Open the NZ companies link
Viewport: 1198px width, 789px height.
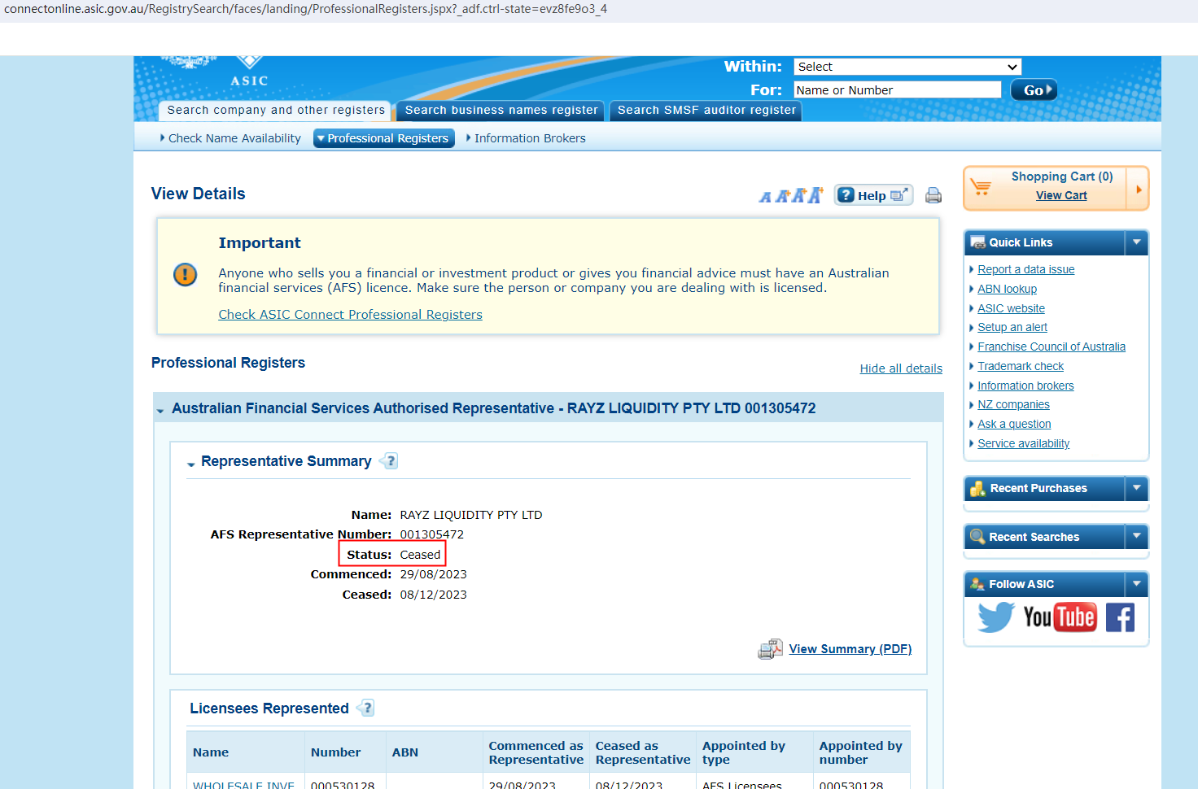pos(1014,404)
